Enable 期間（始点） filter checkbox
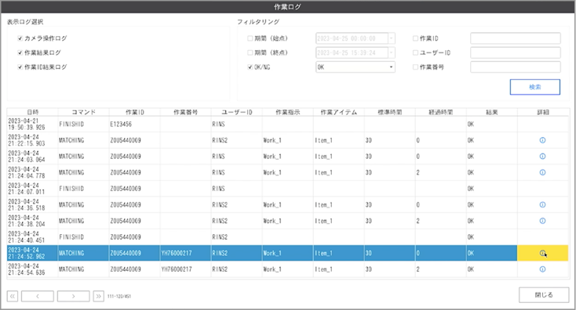 pos(250,38)
